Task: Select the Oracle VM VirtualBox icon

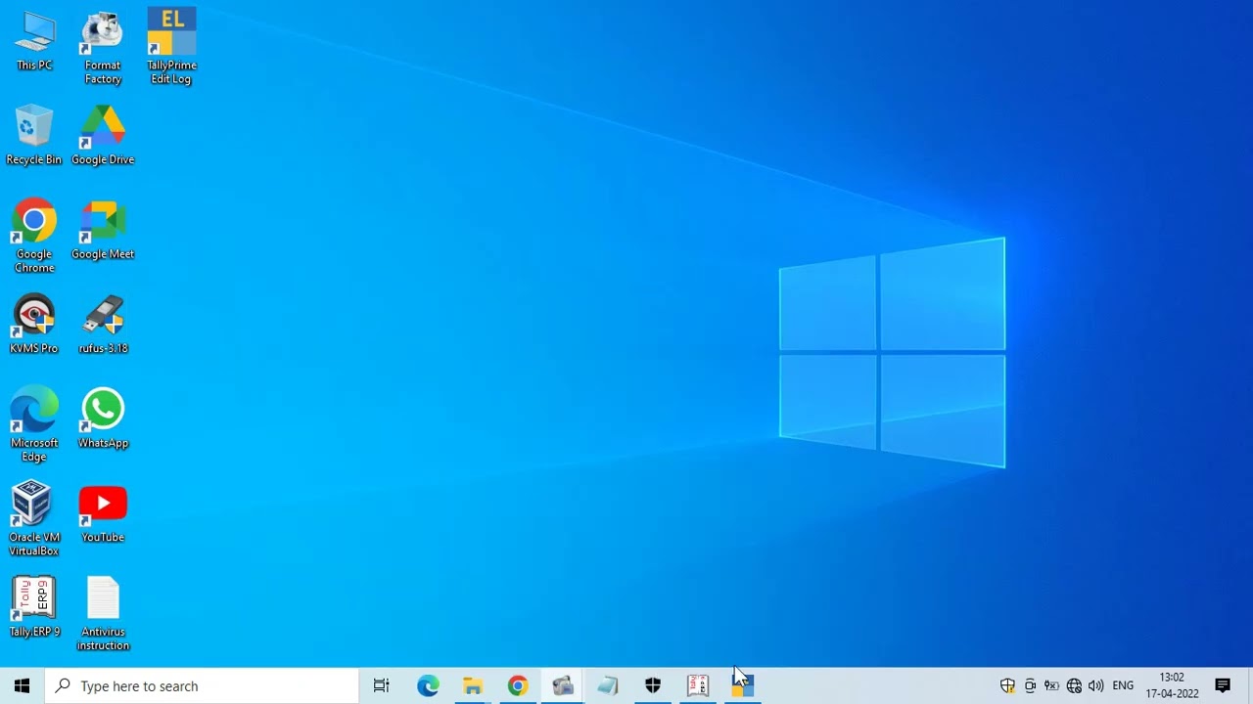Action: pos(34,518)
